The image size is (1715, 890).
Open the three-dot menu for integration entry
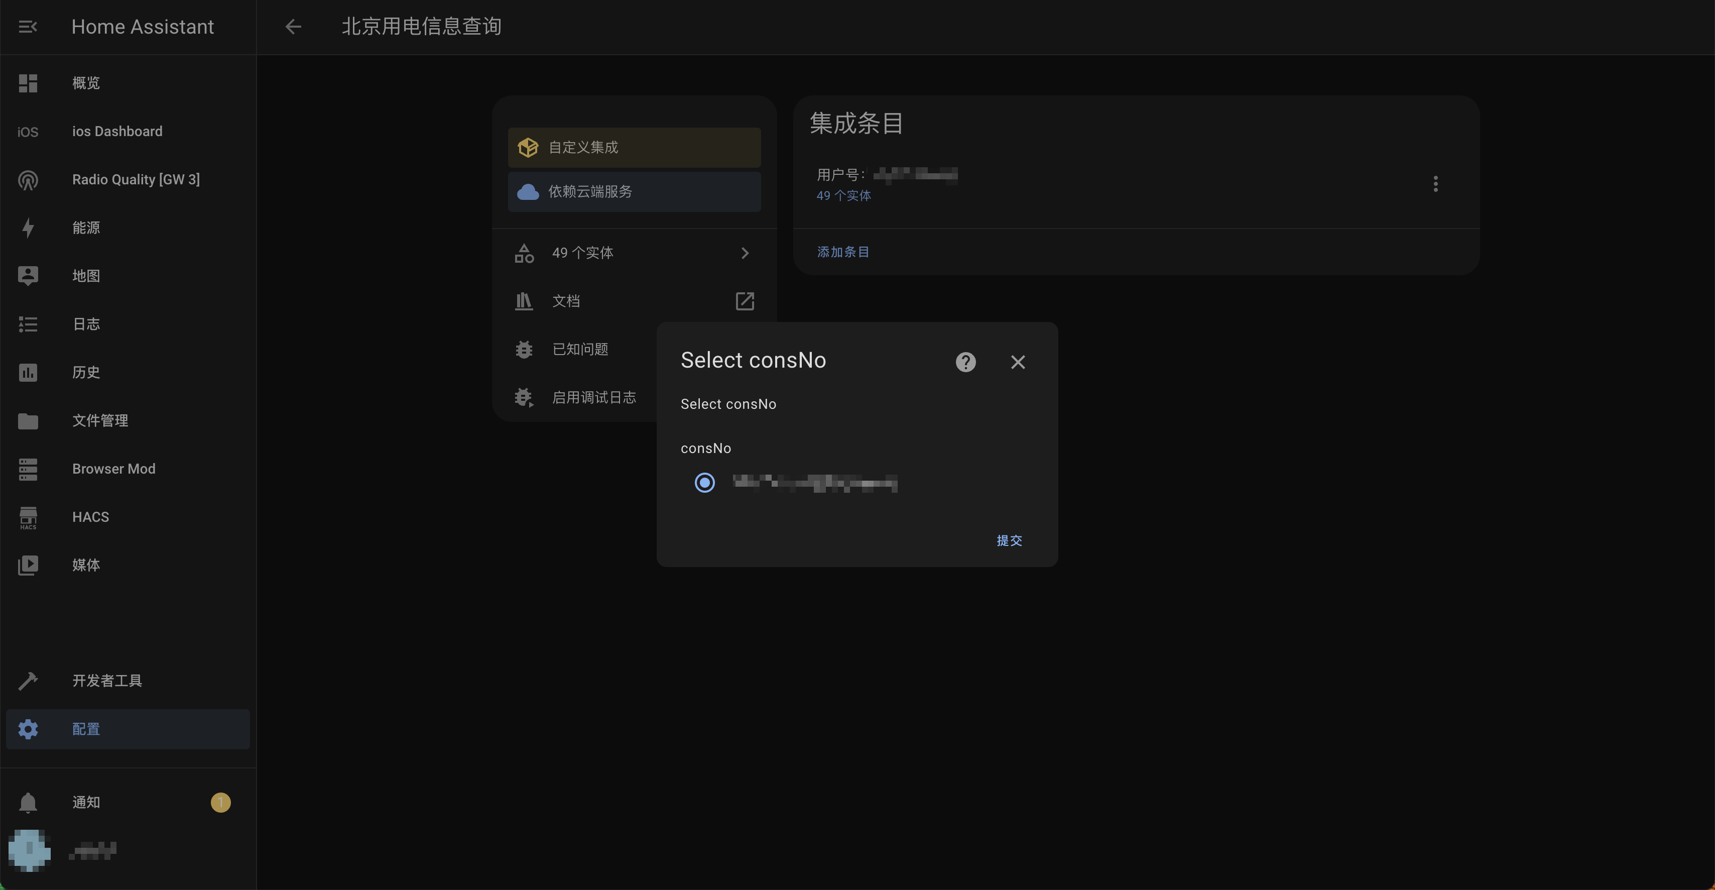1435,184
